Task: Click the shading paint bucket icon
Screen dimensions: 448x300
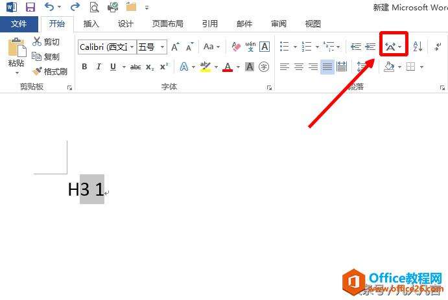Action: pyautogui.click(x=389, y=67)
